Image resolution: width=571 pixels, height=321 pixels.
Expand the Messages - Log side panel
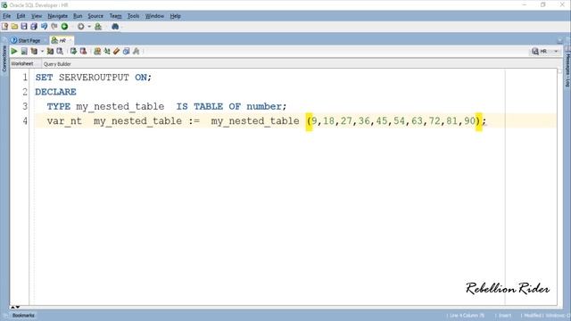tap(567, 70)
